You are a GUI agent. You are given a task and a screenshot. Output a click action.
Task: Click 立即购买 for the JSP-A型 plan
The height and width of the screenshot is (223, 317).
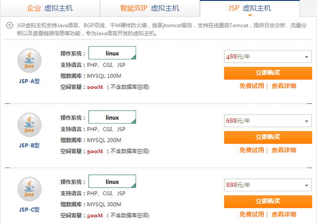click(x=268, y=73)
